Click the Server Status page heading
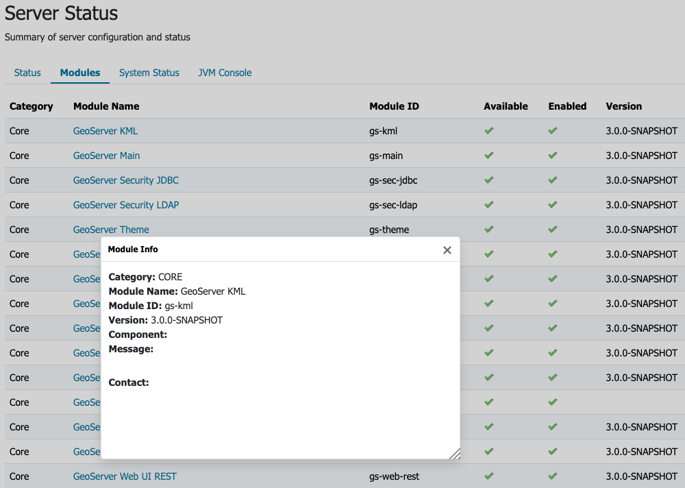The width and height of the screenshot is (685, 488). [61, 13]
